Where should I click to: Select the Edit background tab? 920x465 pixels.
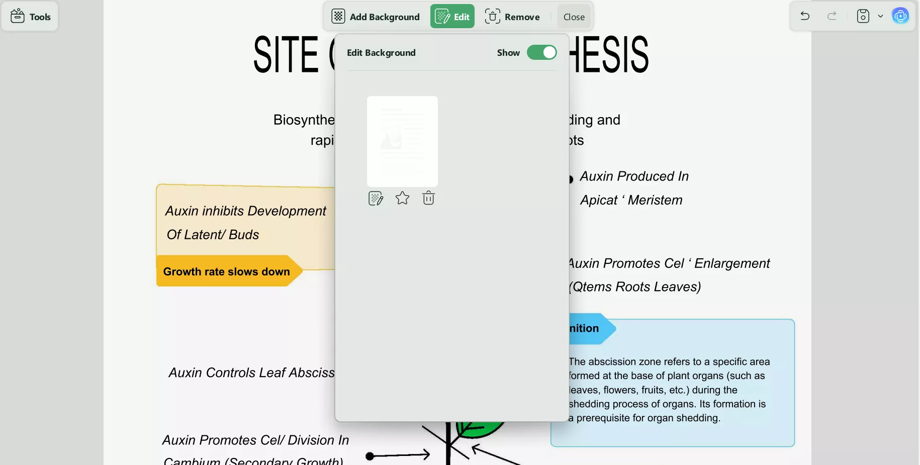click(x=452, y=17)
